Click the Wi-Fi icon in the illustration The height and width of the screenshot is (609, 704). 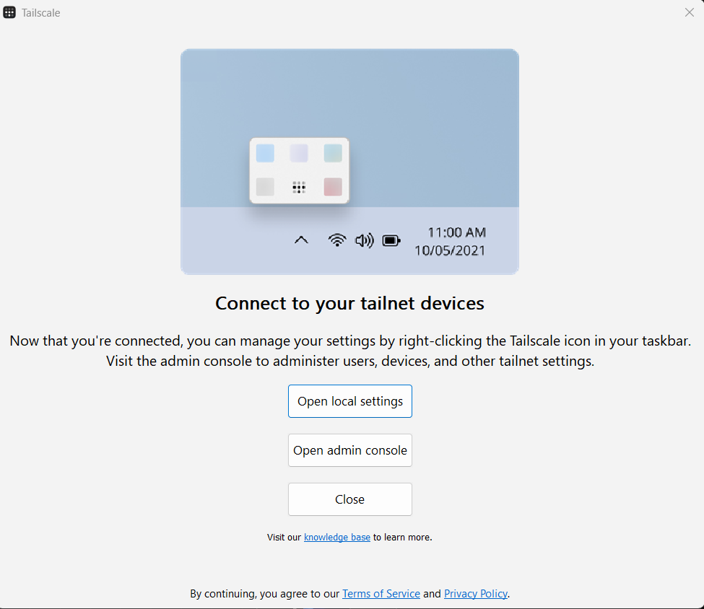coord(337,240)
